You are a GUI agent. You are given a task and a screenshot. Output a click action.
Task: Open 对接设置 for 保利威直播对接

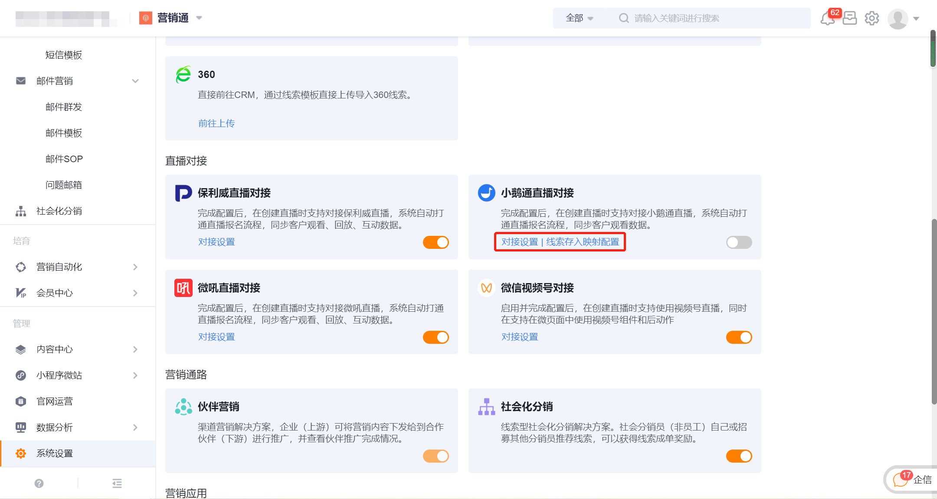point(216,242)
